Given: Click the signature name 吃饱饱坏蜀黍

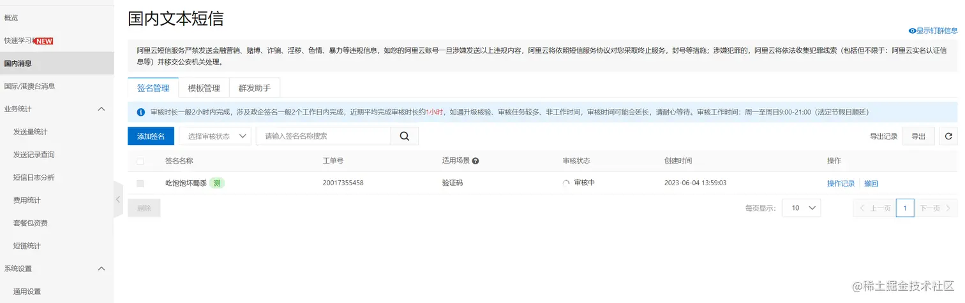Looking at the screenshot, I should pyautogui.click(x=186, y=183).
